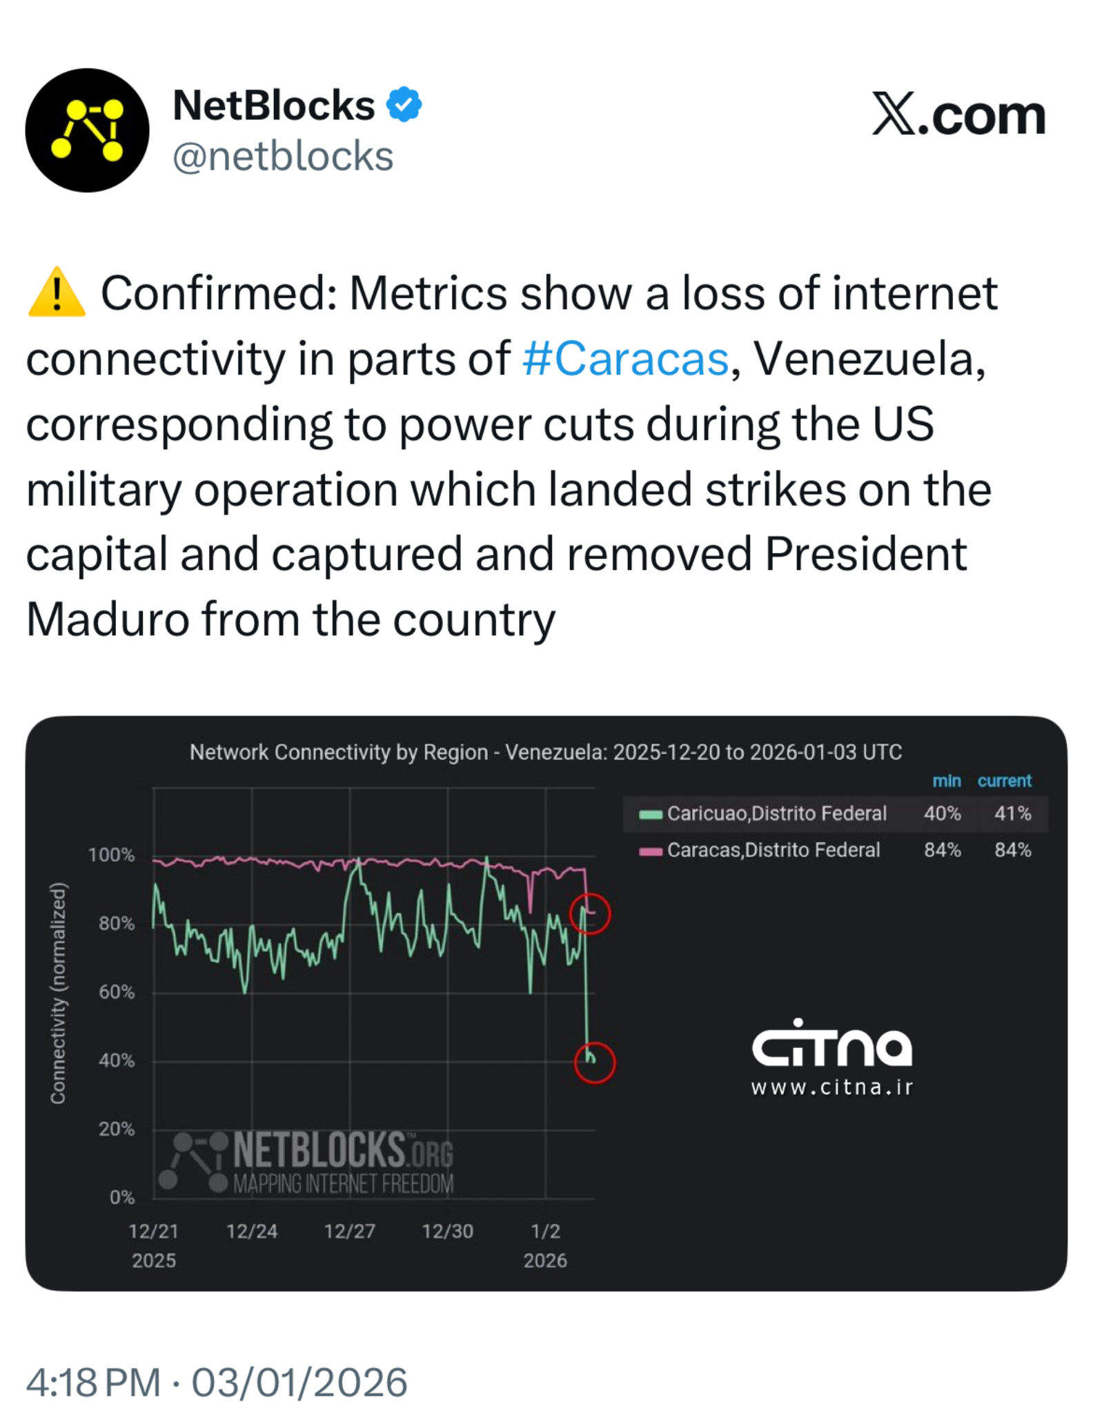Viewport: 1093px width, 1413px height.
Task: Click the 12/27 x-axis date label
Action: point(350,1231)
